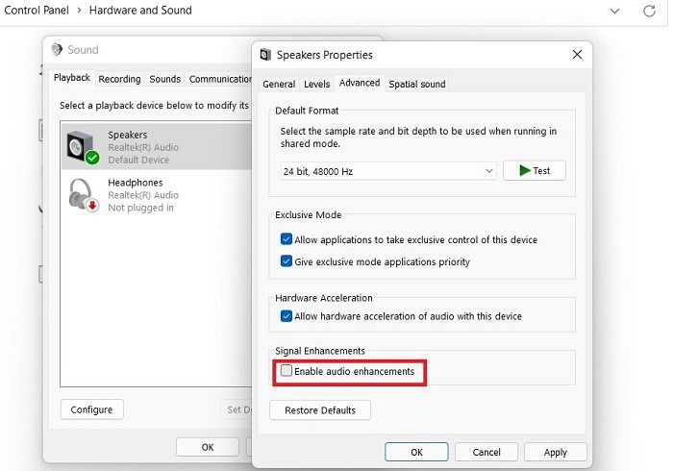The width and height of the screenshot is (673, 471).
Task: Enable audio enhancements checkbox
Action: pos(286,370)
